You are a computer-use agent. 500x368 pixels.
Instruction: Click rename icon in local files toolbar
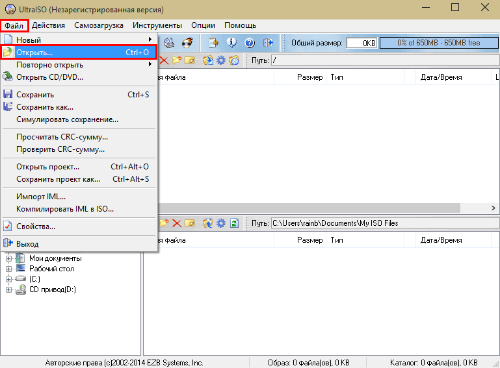189,223
